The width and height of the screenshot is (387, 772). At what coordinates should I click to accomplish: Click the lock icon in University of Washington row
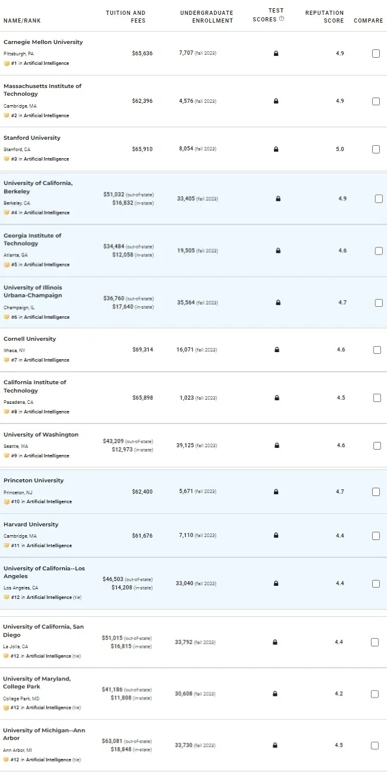[x=277, y=445]
